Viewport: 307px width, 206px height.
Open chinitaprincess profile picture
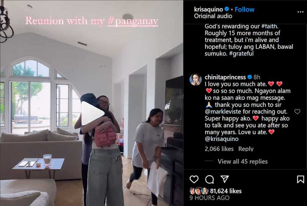pyautogui.click(x=195, y=80)
